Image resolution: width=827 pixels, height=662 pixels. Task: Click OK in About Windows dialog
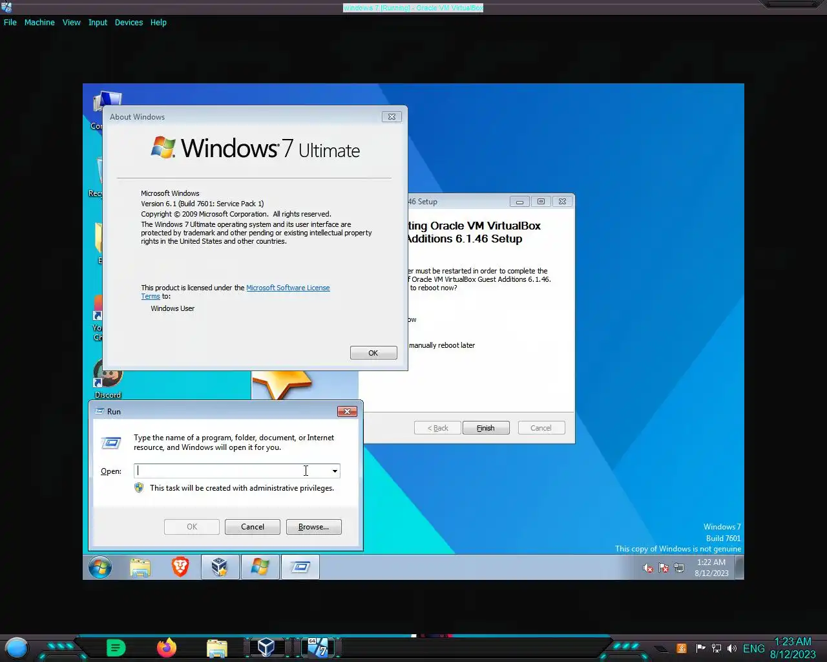(373, 353)
